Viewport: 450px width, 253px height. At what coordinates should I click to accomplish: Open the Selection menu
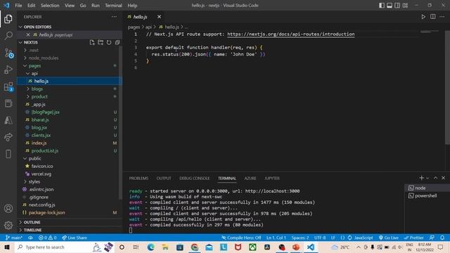pos(50,6)
